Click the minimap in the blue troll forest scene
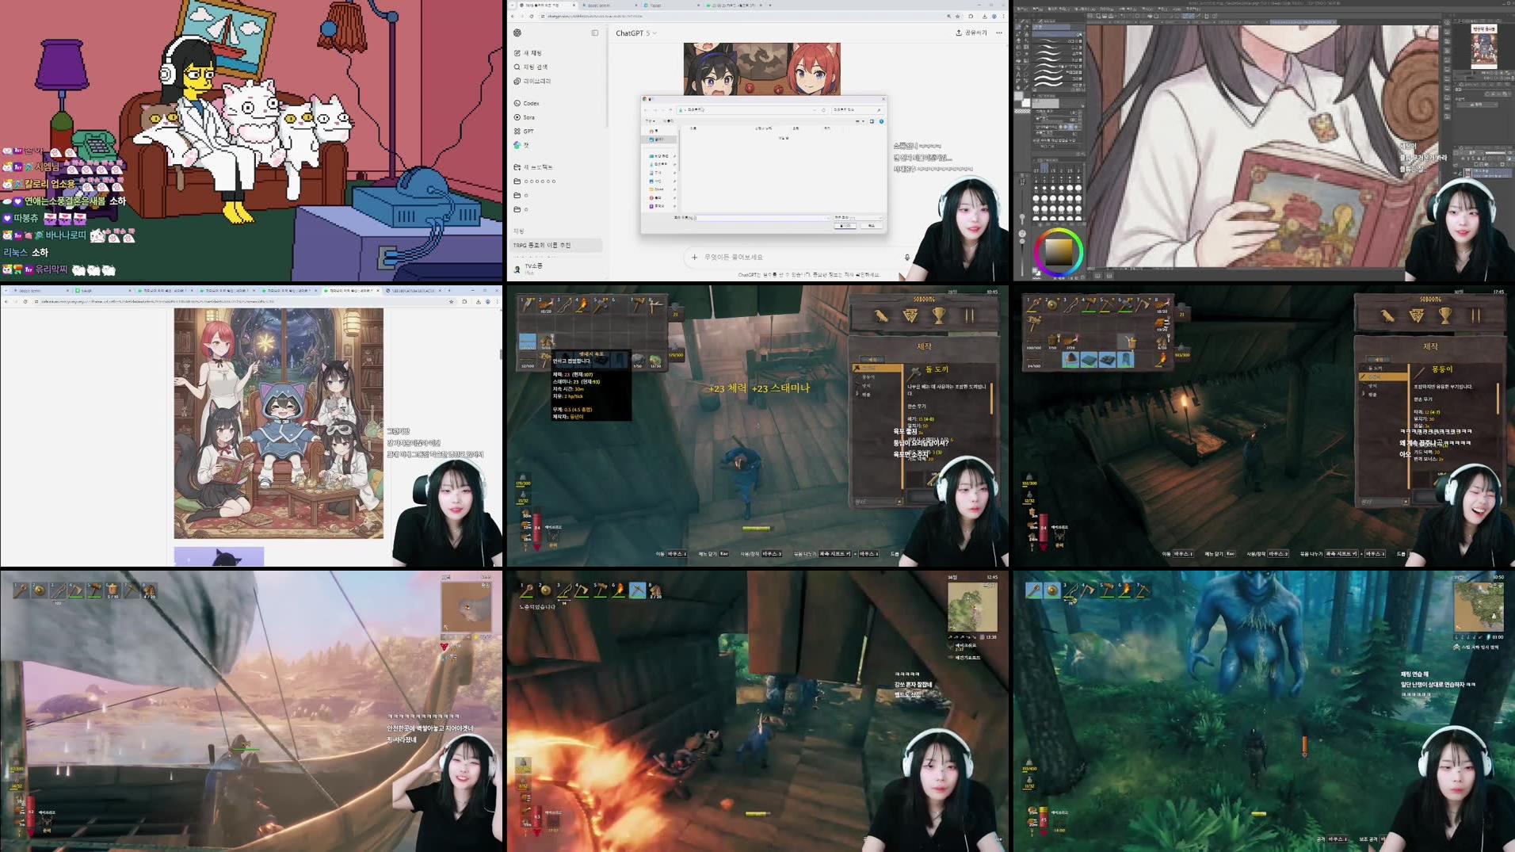Image resolution: width=1515 pixels, height=852 pixels. [1479, 606]
